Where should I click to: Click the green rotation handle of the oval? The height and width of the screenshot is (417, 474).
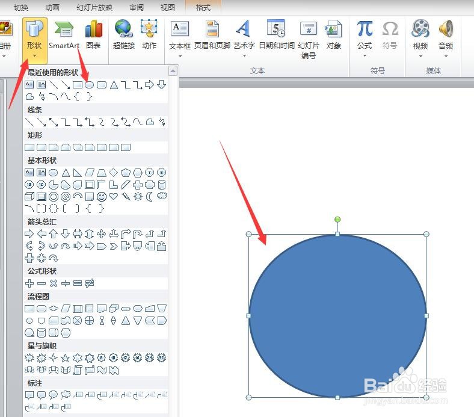coord(337,220)
